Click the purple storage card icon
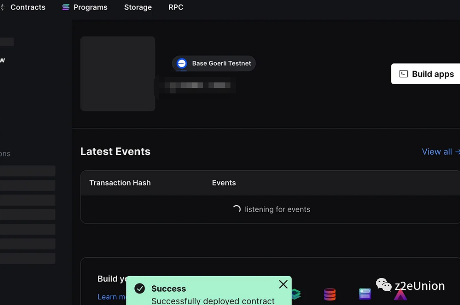This screenshot has width=460, height=305. 364,294
